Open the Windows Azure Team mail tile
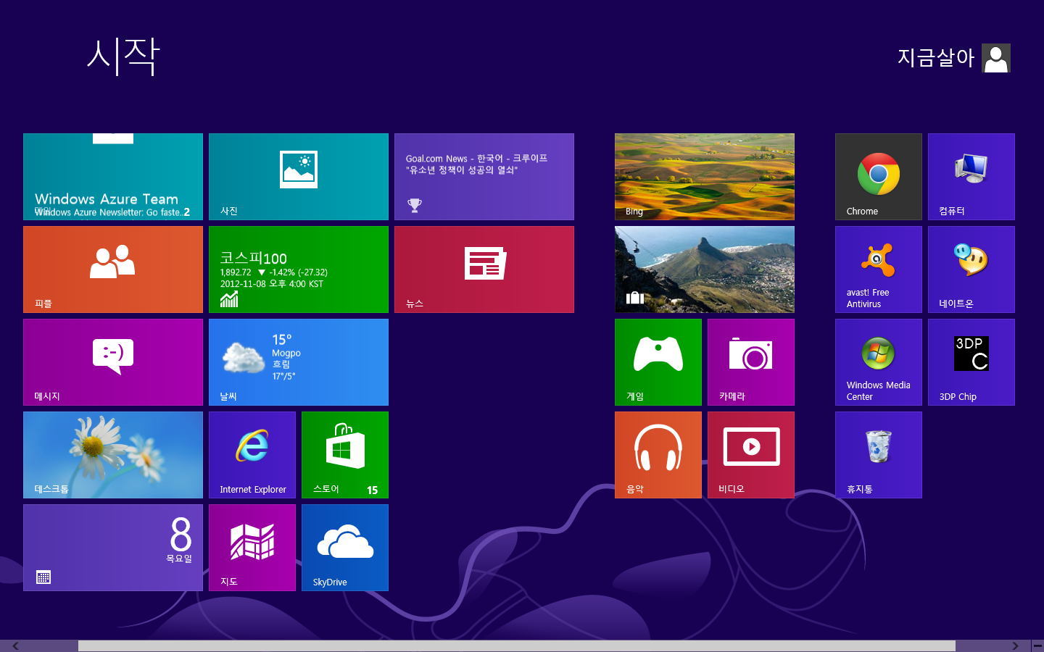The image size is (1044, 652). tap(112, 176)
